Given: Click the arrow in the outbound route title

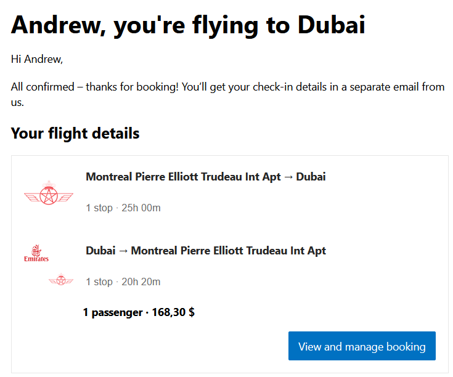Looking at the screenshot, I should [x=288, y=177].
